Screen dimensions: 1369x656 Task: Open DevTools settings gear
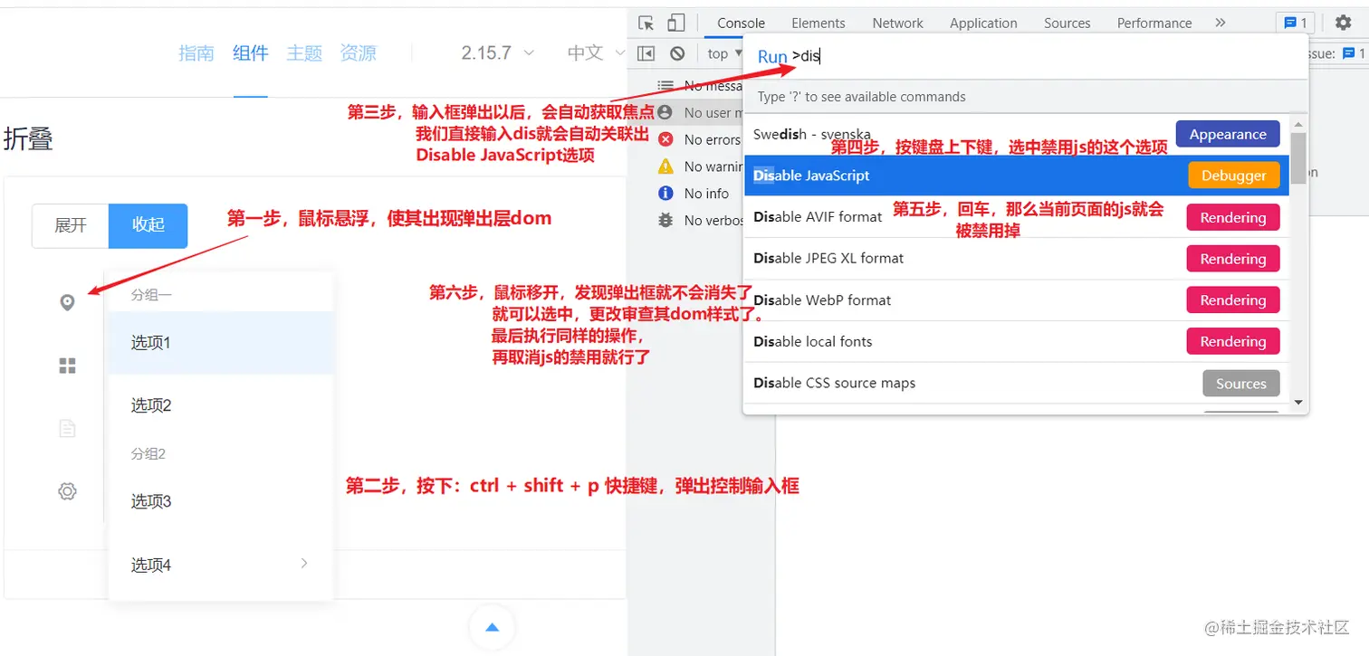[1344, 24]
